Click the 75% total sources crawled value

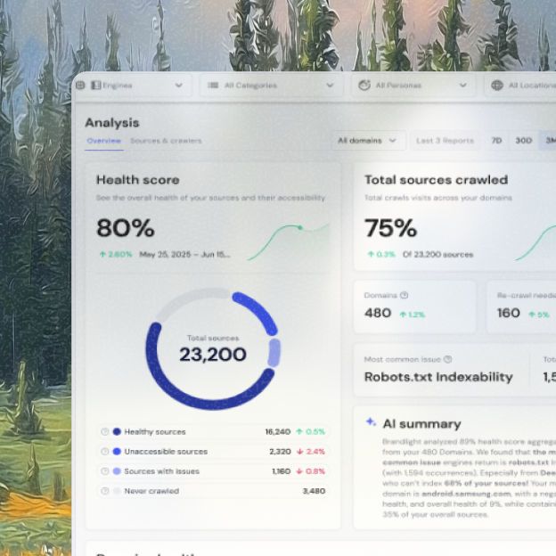click(391, 227)
